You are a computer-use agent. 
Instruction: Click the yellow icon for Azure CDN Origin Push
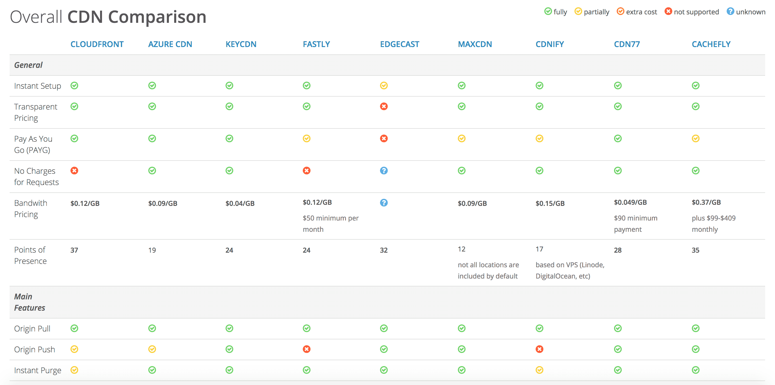152,349
